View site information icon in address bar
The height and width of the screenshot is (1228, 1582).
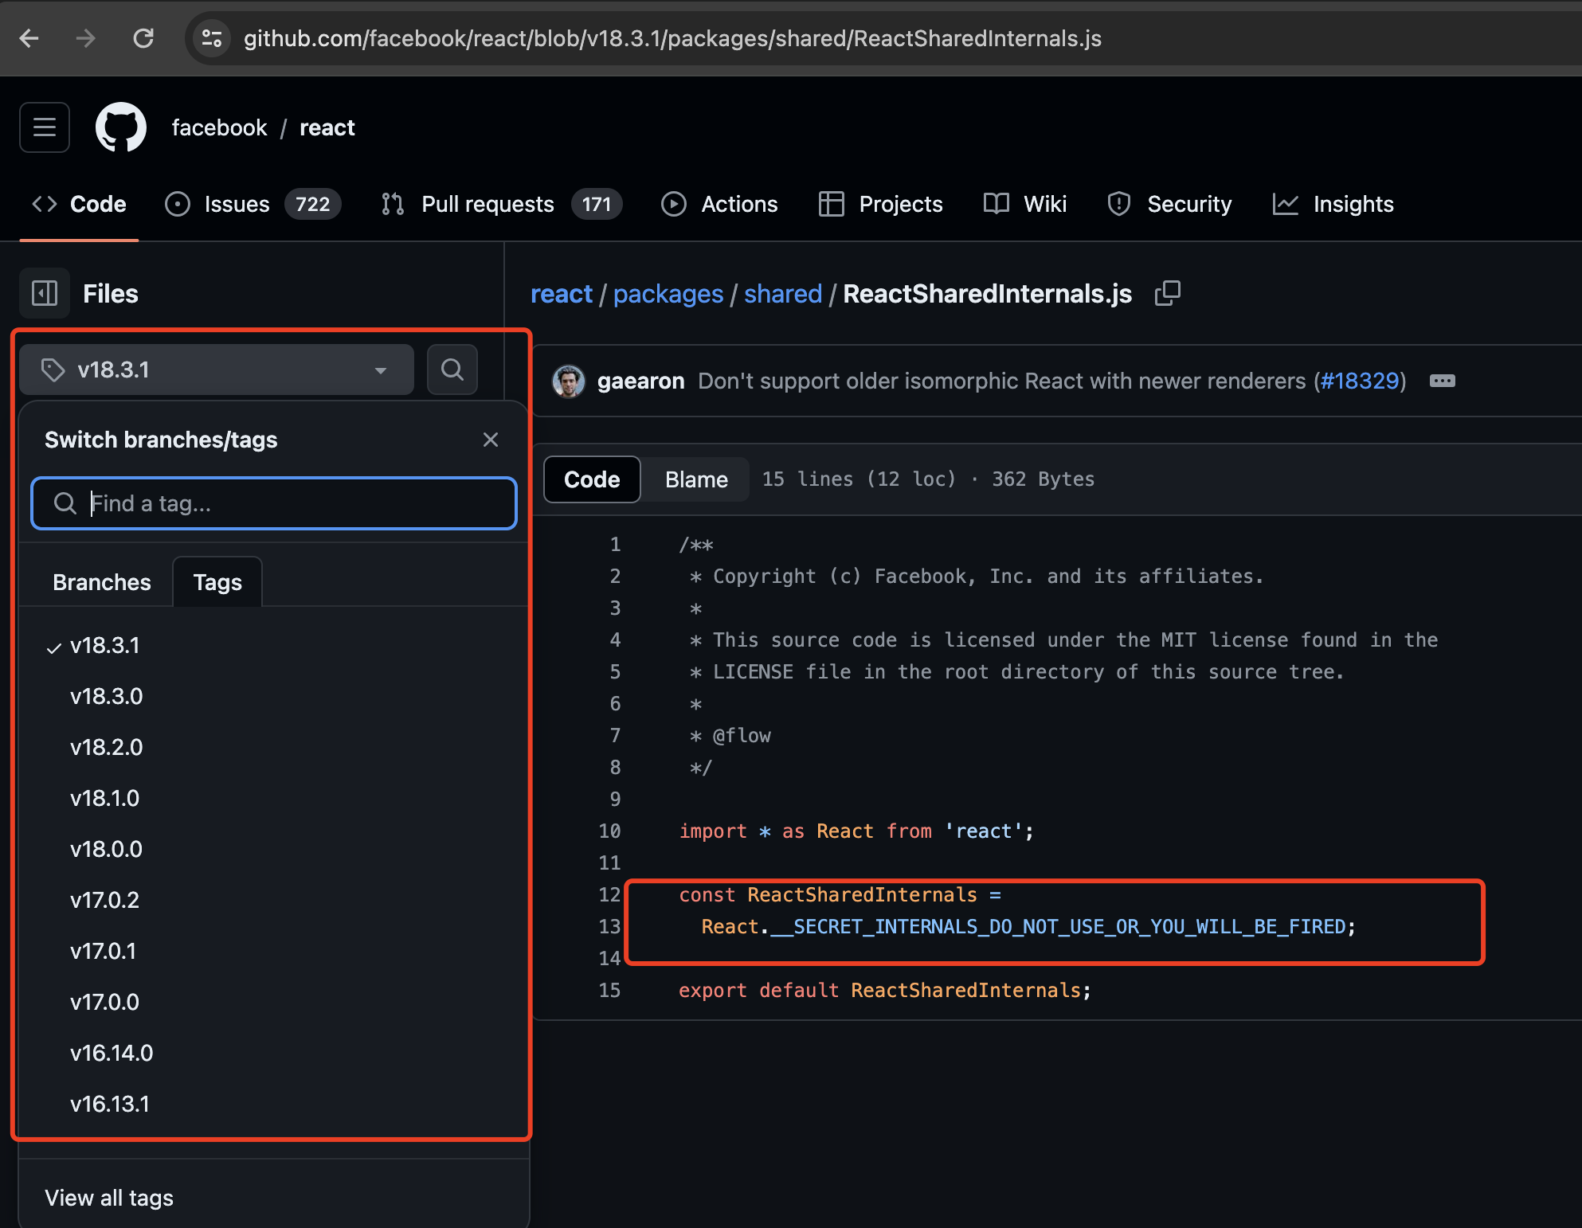tap(212, 38)
